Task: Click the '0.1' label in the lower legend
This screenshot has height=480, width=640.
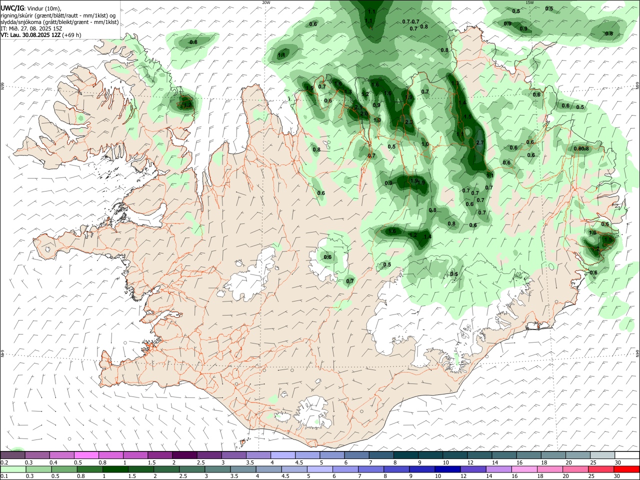Action: 4,476
